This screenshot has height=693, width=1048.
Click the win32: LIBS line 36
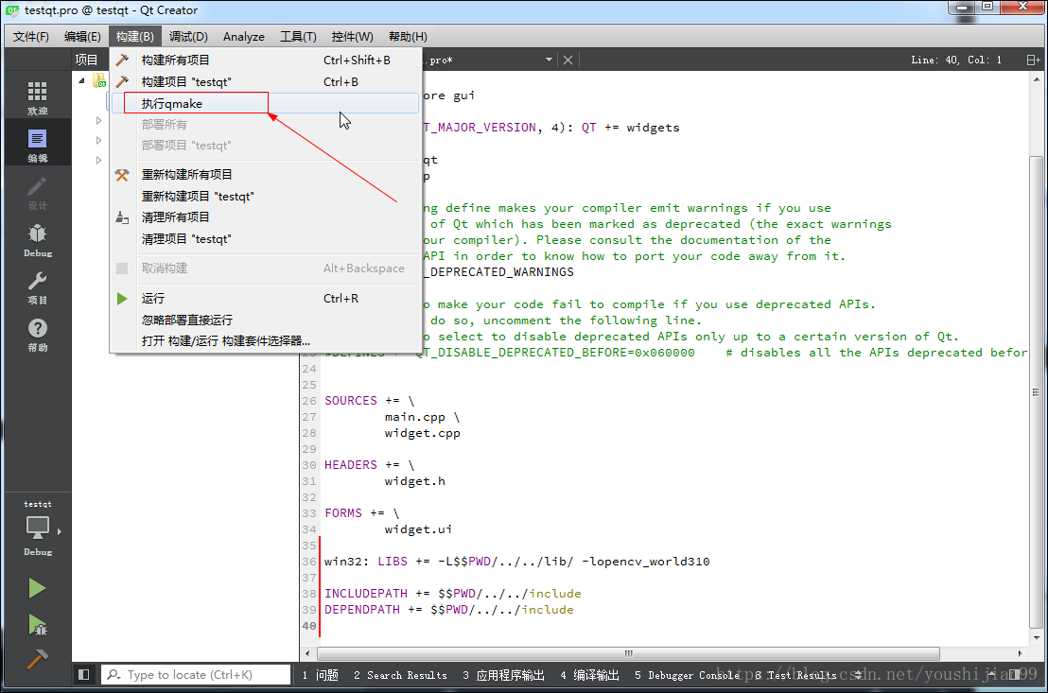pos(516,562)
